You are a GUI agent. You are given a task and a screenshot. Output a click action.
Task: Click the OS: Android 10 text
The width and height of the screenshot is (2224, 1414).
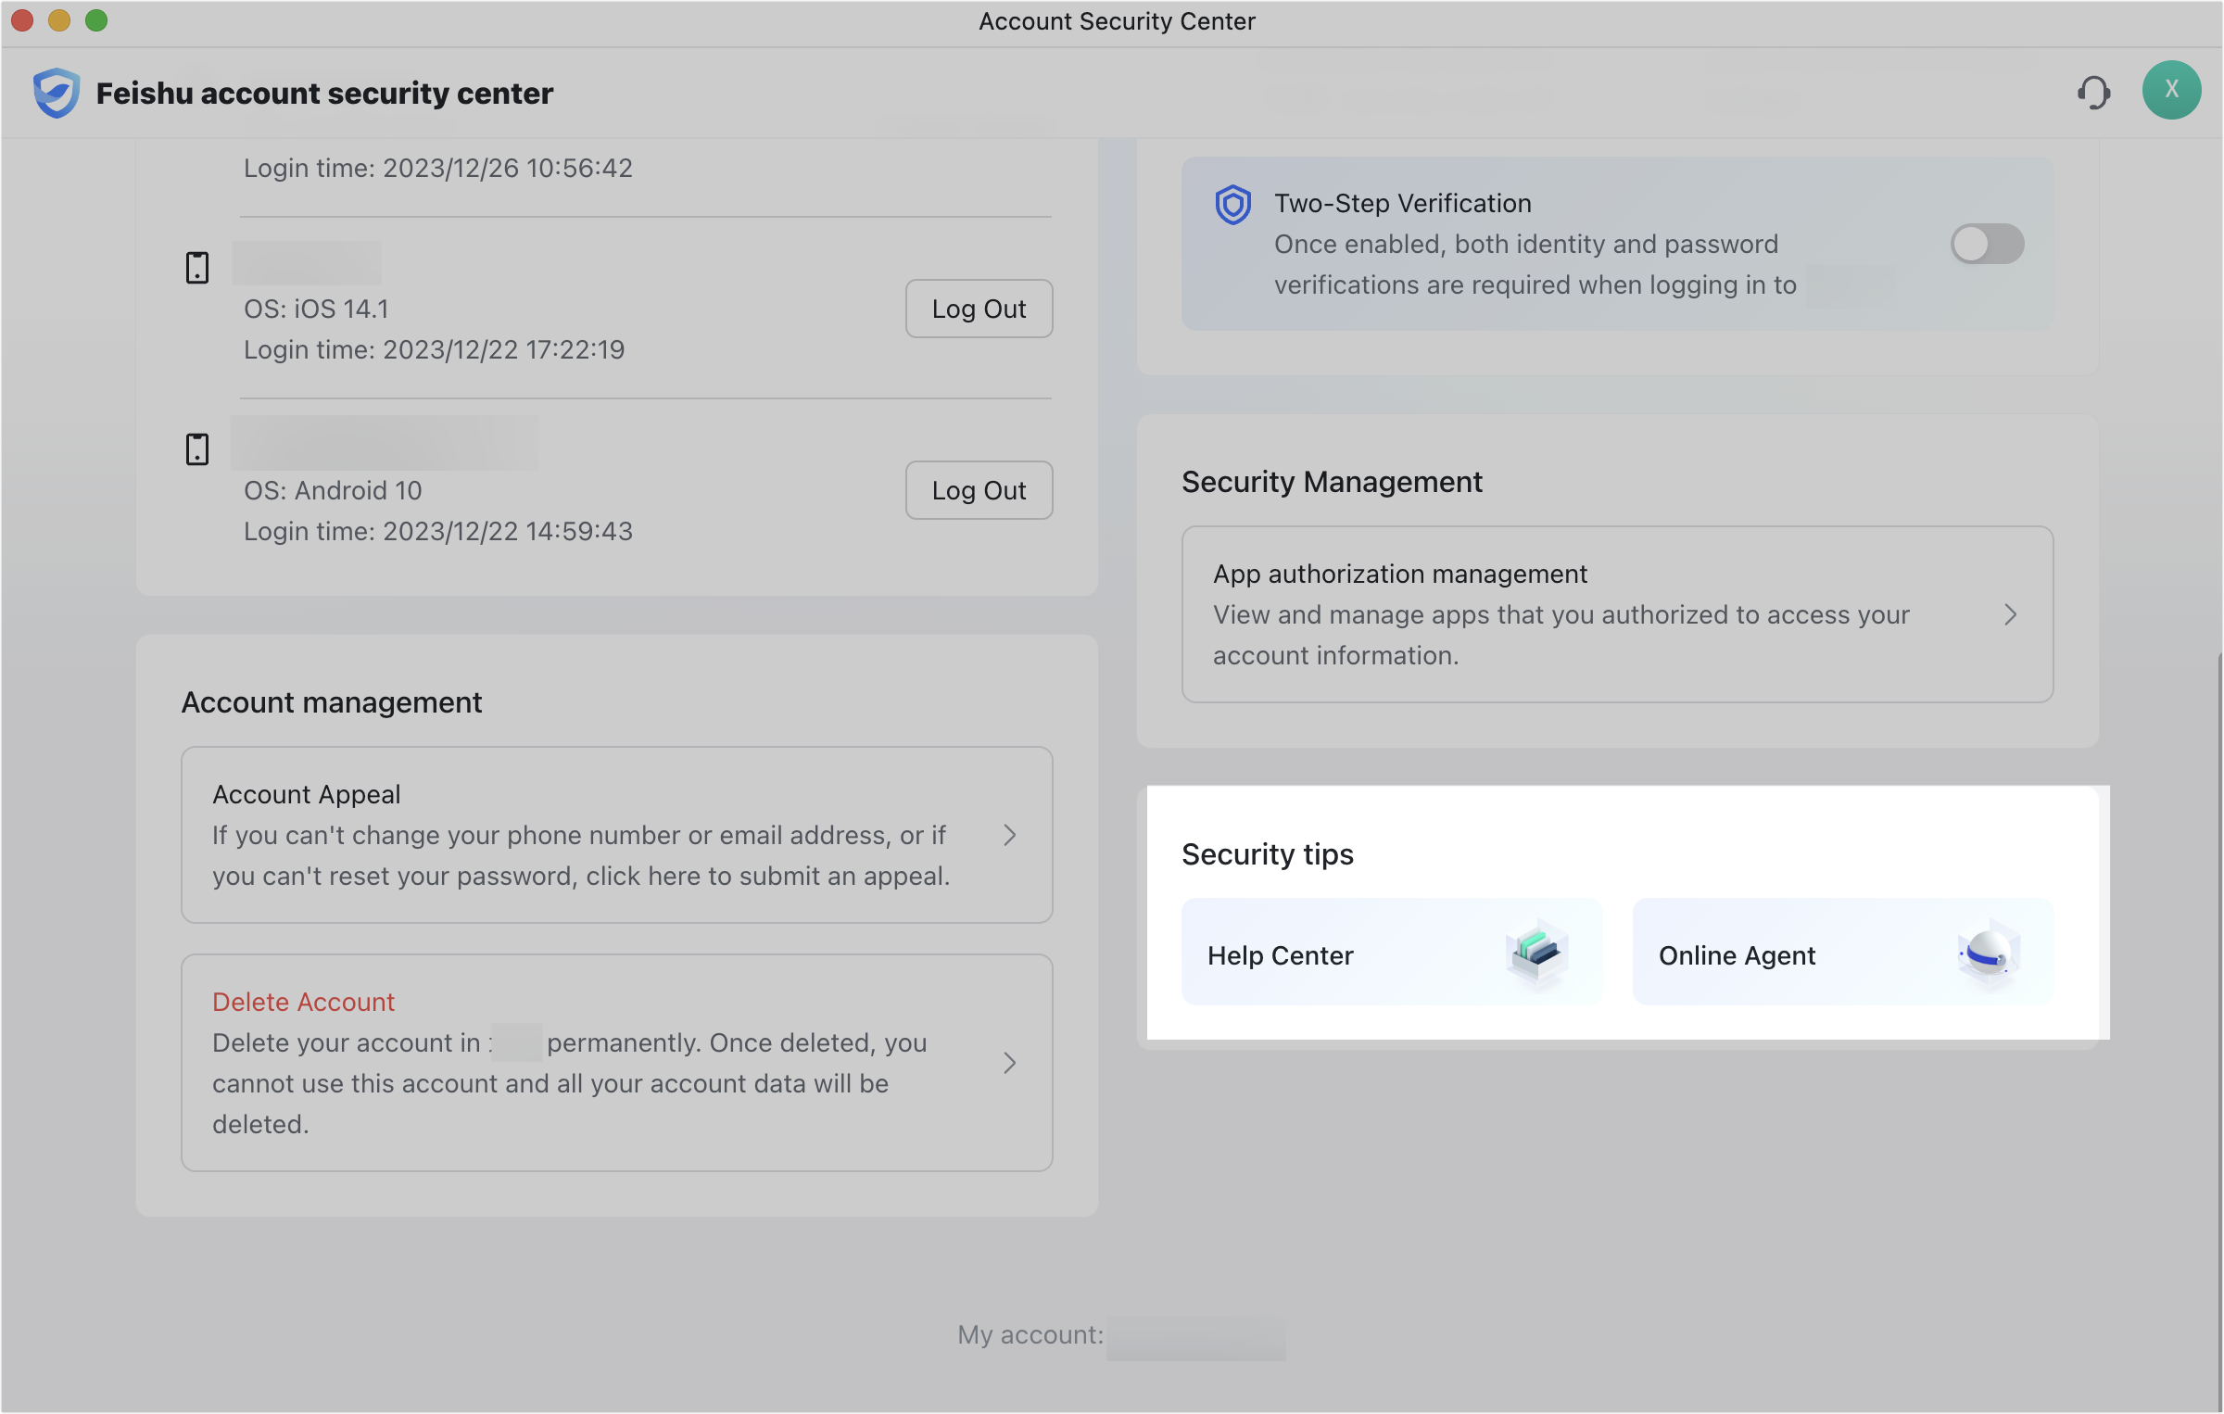[333, 490]
